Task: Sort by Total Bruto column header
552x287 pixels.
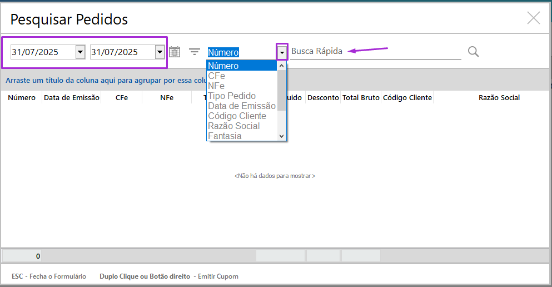Action: pos(361,97)
